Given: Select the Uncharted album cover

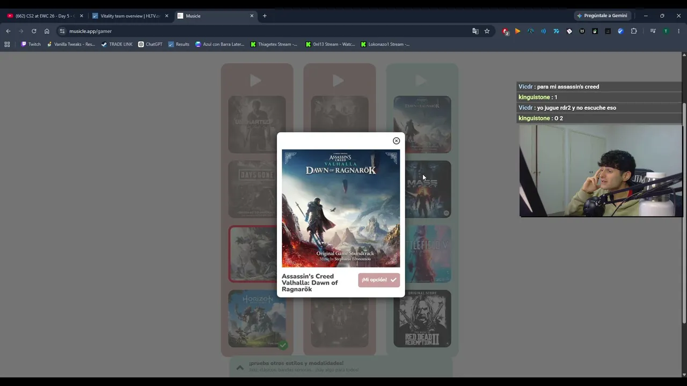Looking at the screenshot, I should click(257, 124).
